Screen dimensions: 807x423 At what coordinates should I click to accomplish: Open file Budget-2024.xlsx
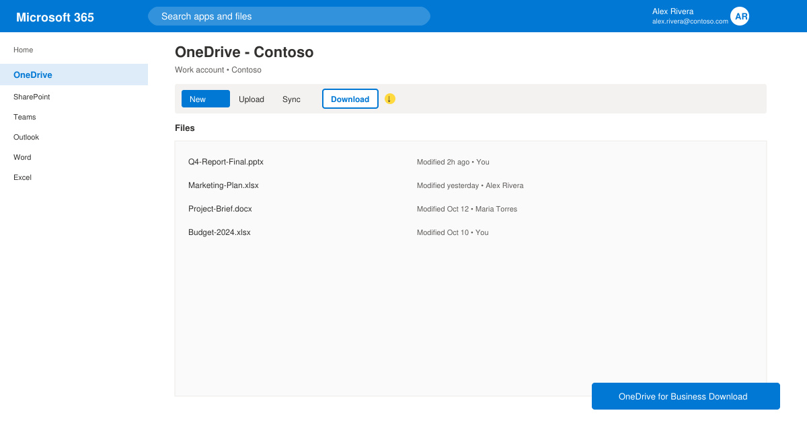(x=219, y=232)
